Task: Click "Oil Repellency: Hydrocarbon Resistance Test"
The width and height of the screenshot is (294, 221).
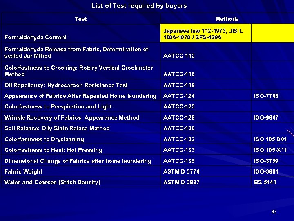Action: (66, 86)
